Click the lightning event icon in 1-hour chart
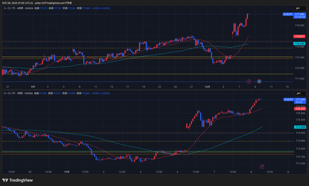This screenshot has width=309, height=186. click(x=262, y=166)
